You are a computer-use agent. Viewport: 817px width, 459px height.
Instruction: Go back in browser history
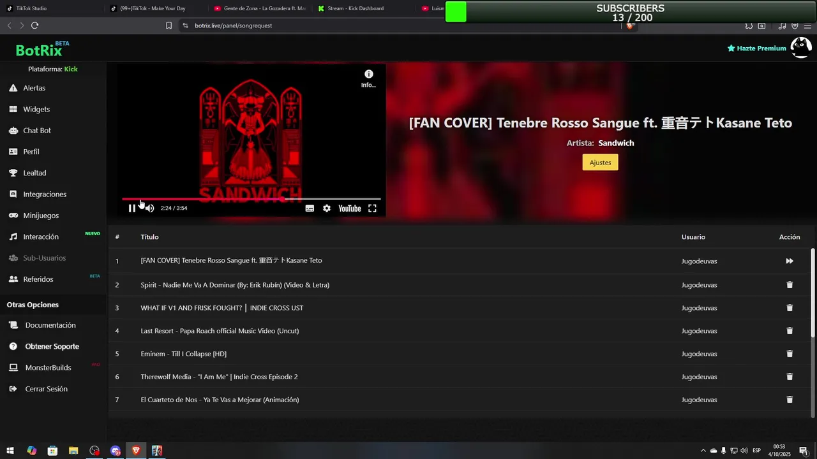(9, 25)
